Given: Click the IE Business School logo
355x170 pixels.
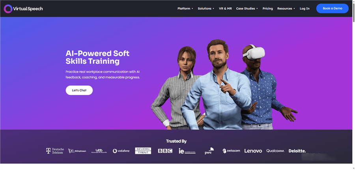Looking at the screenshot, I should tap(187, 151).
